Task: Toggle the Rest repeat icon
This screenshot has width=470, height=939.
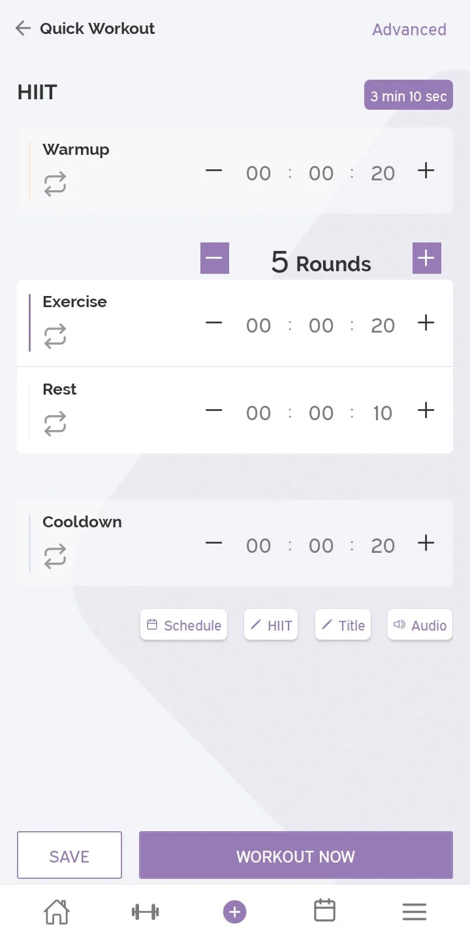Action: pos(55,425)
